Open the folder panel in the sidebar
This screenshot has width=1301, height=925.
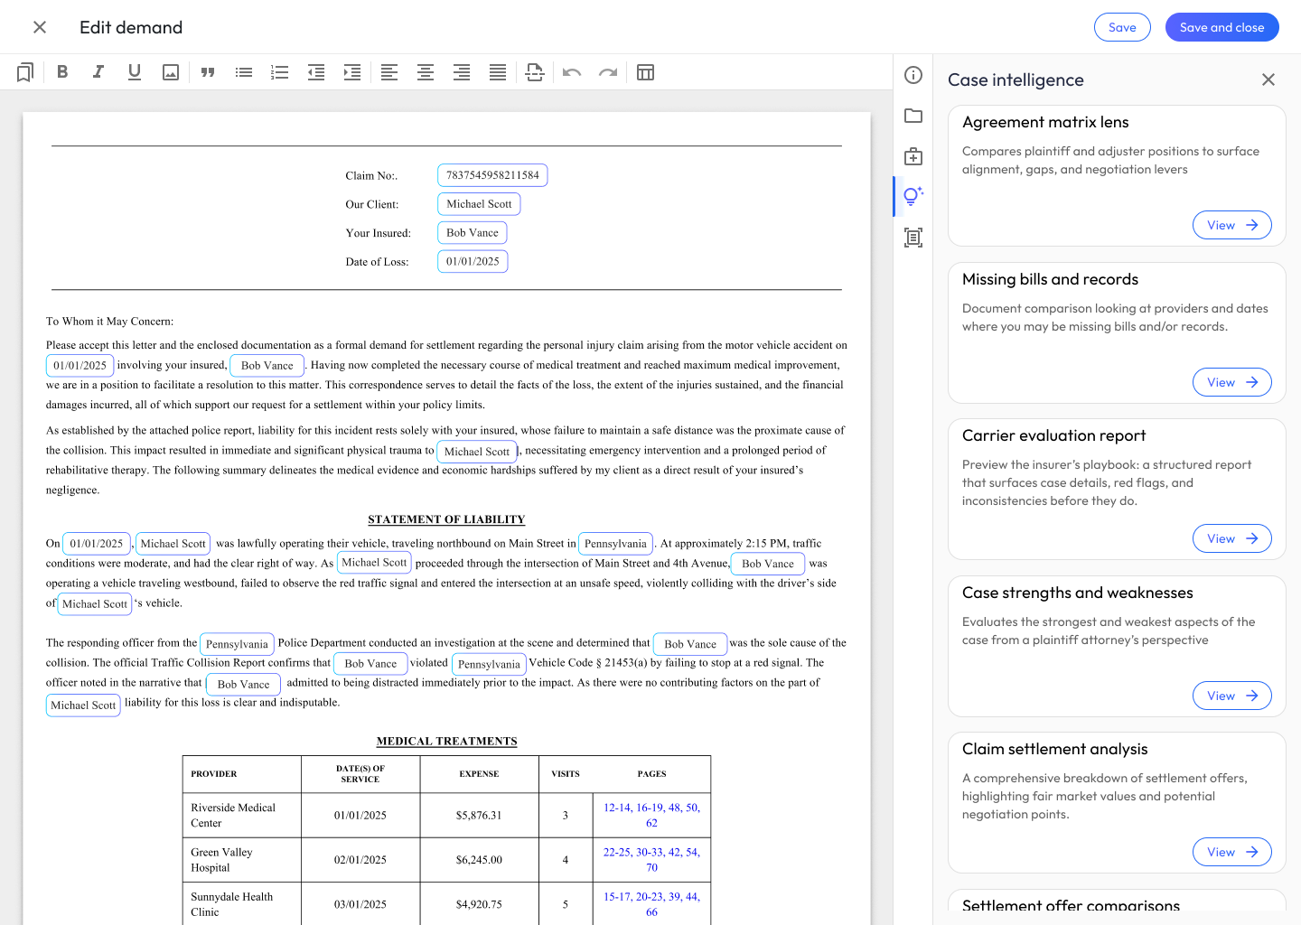913,116
